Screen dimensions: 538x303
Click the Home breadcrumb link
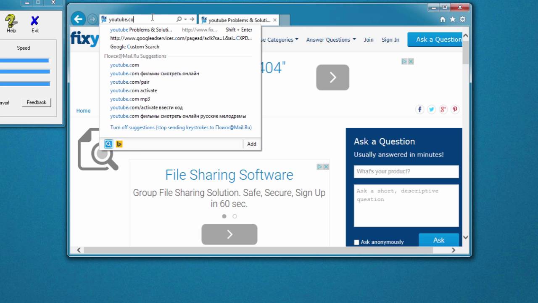coord(83,111)
